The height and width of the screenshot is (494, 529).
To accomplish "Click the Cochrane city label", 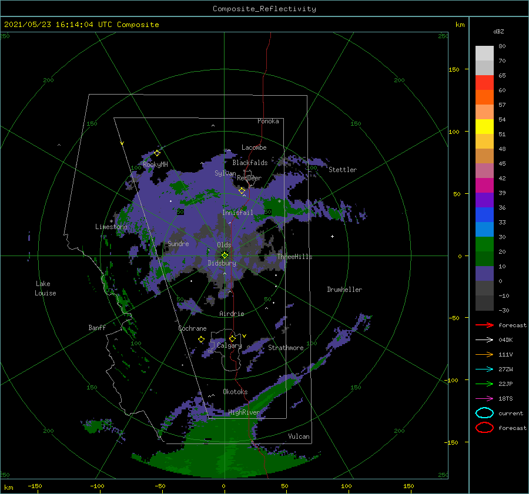I will 192,328.
